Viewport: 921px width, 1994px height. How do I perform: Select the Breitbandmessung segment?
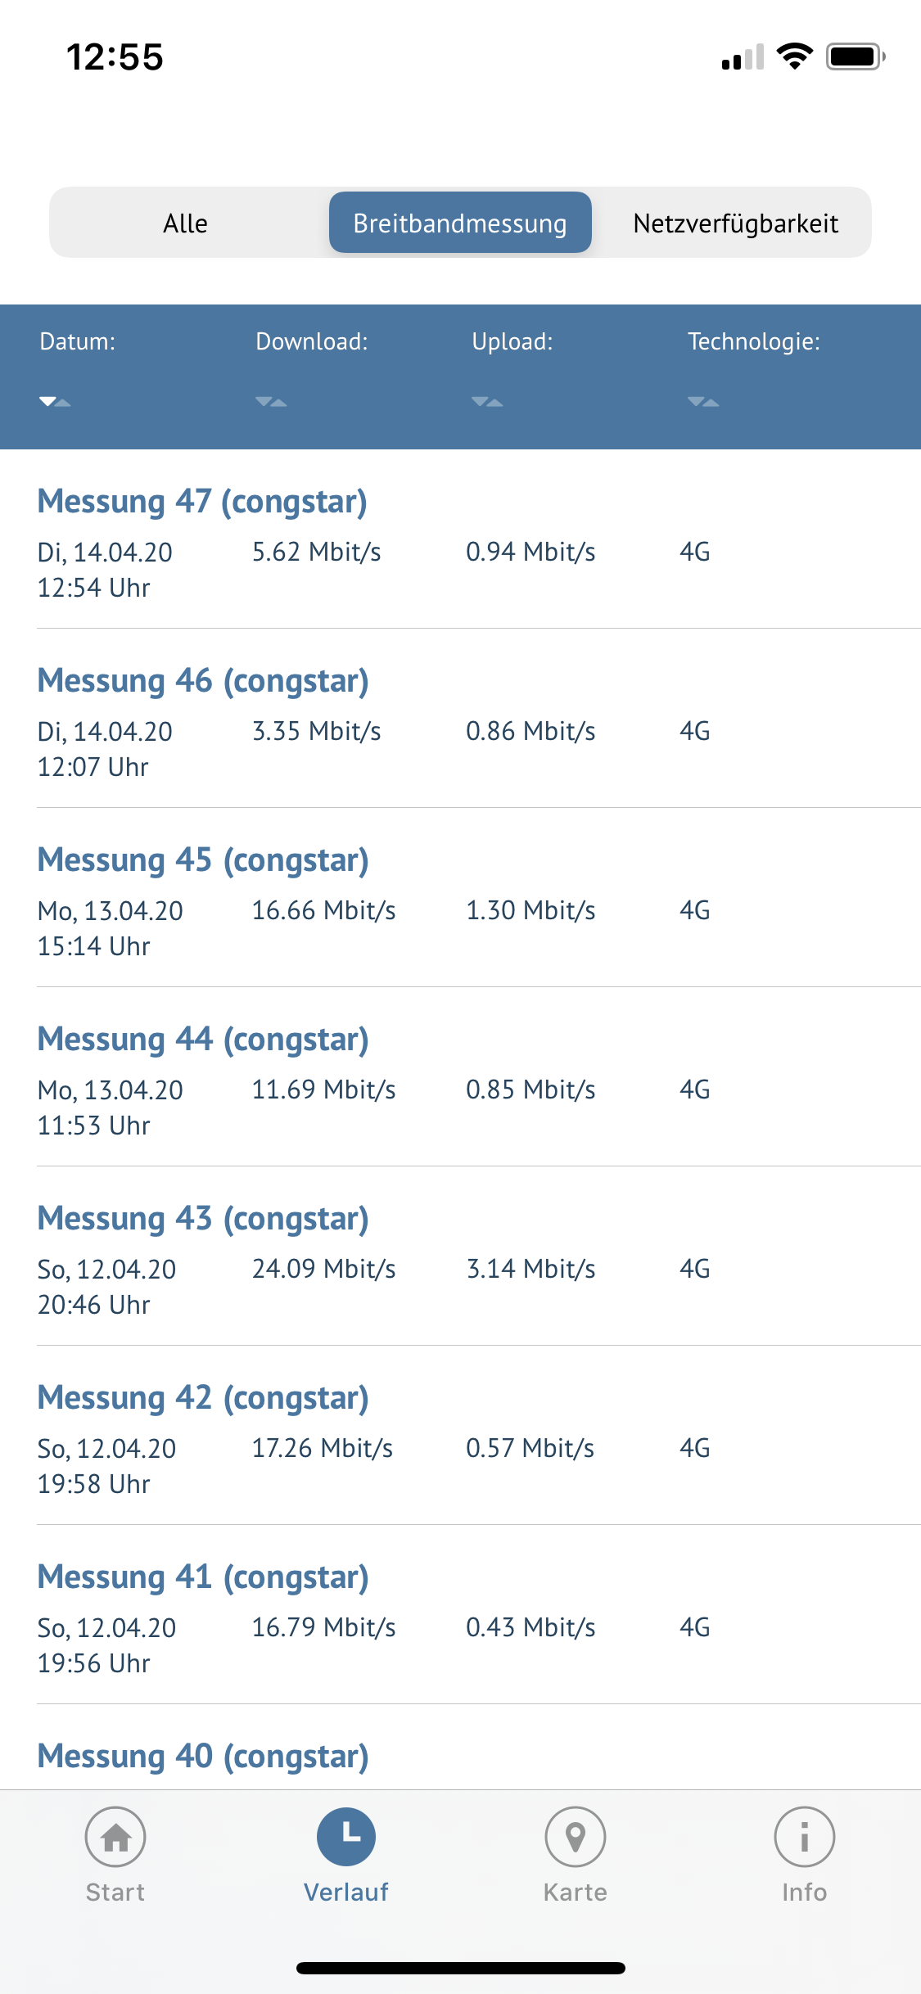[x=460, y=223]
